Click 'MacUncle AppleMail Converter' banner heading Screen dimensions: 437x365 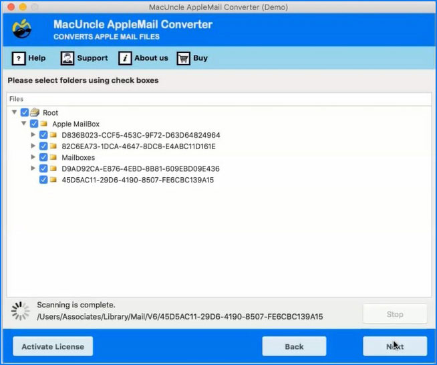133,25
